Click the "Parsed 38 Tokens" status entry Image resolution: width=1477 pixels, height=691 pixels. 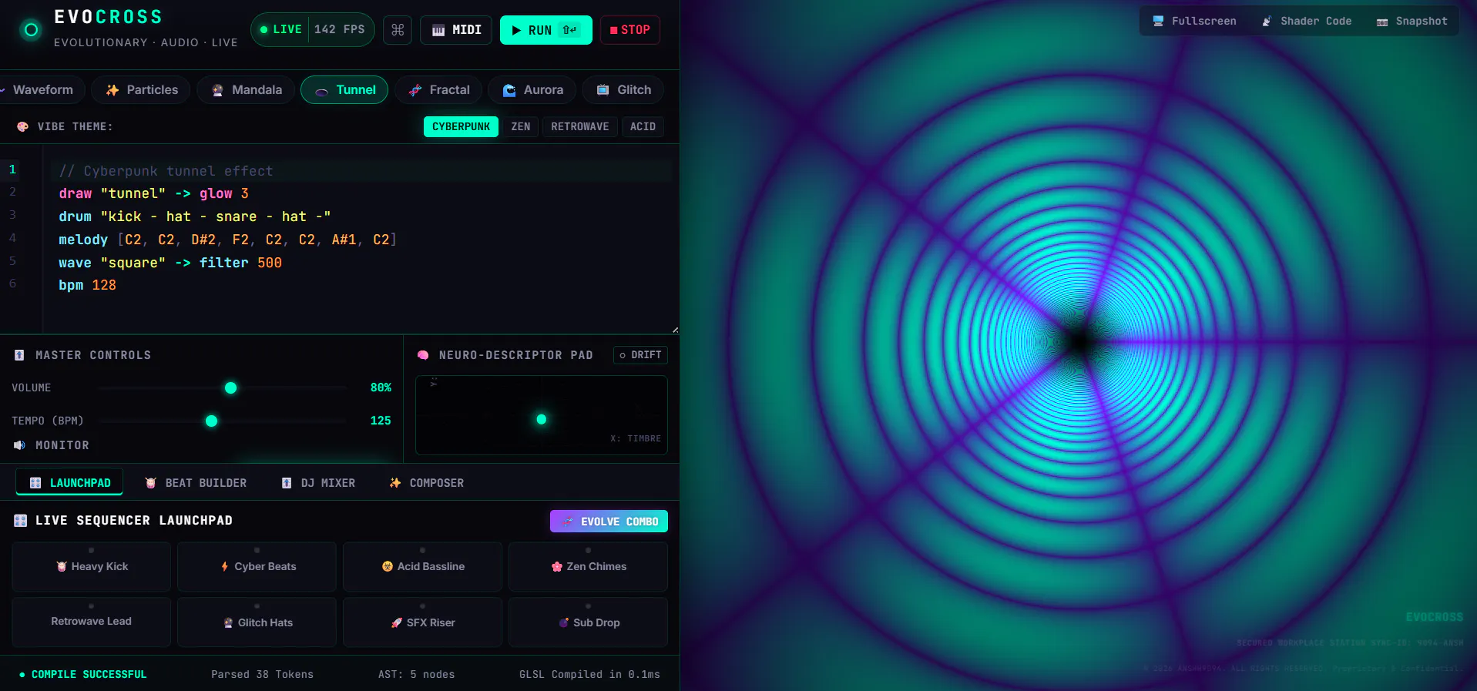263,675
